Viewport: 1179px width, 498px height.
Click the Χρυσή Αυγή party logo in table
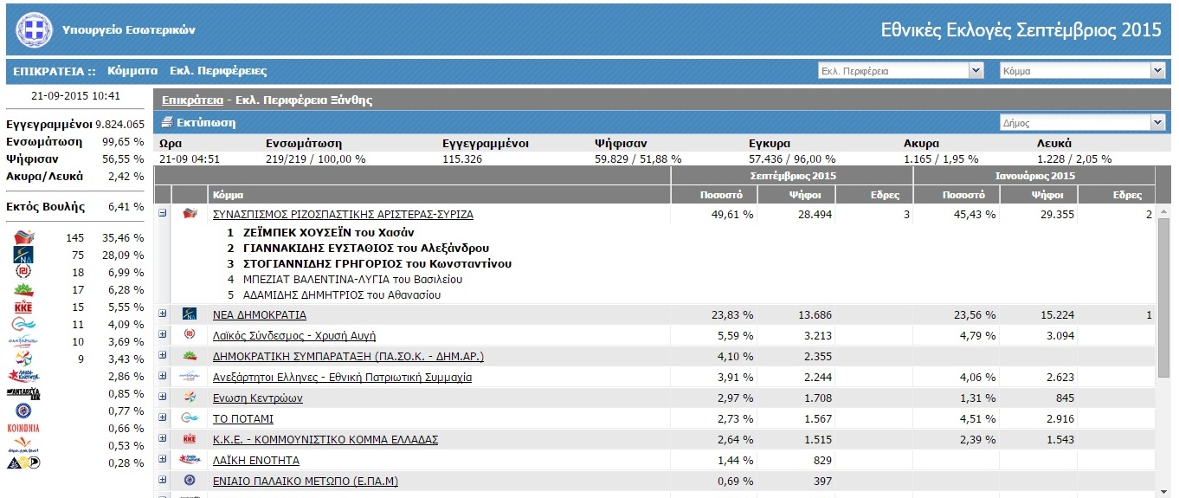[190, 335]
